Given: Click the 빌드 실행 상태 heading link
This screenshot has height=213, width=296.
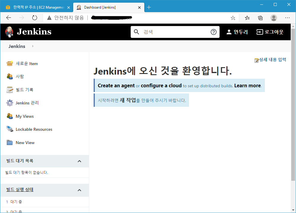Looking at the screenshot, I should (x=20, y=190).
